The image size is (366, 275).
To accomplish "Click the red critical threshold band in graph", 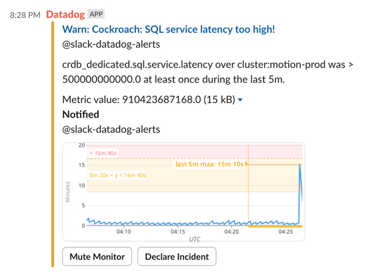I will 194,152.
